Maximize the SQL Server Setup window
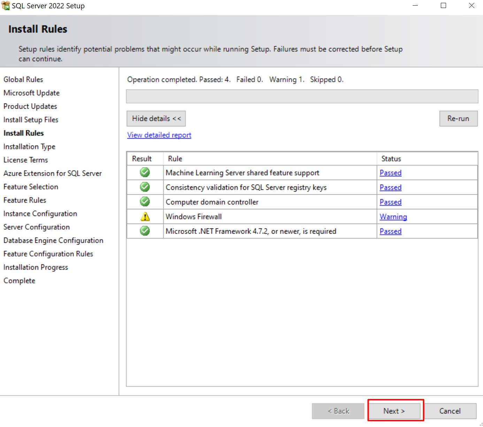 (x=443, y=6)
